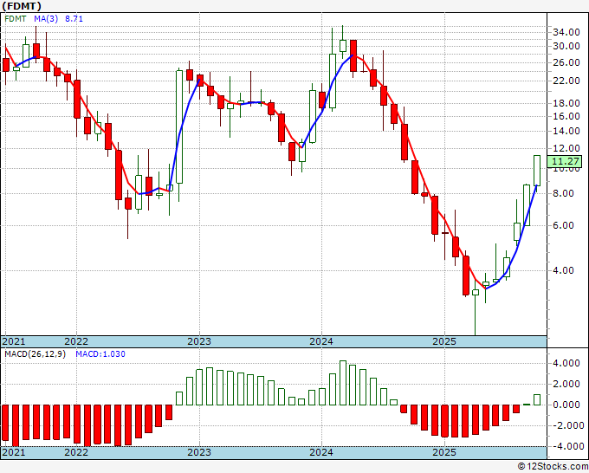Click the (FDMT) chart title
The width and height of the screenshot is (589, 473).
coord(22,6)
